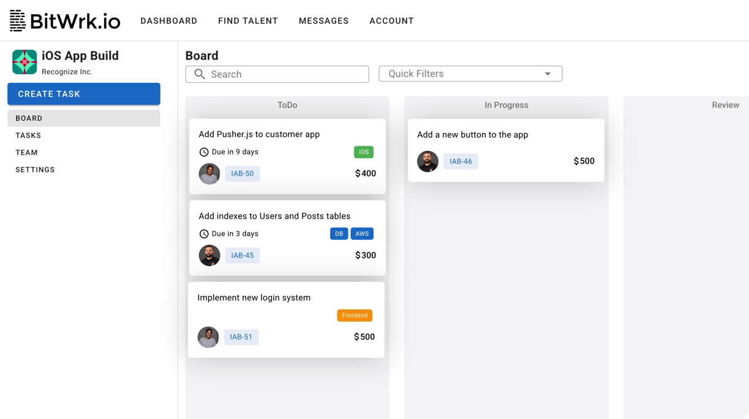Click the iOS App Build project icon
Viewport: 749px width, 419px height.
tap(24, 62)
